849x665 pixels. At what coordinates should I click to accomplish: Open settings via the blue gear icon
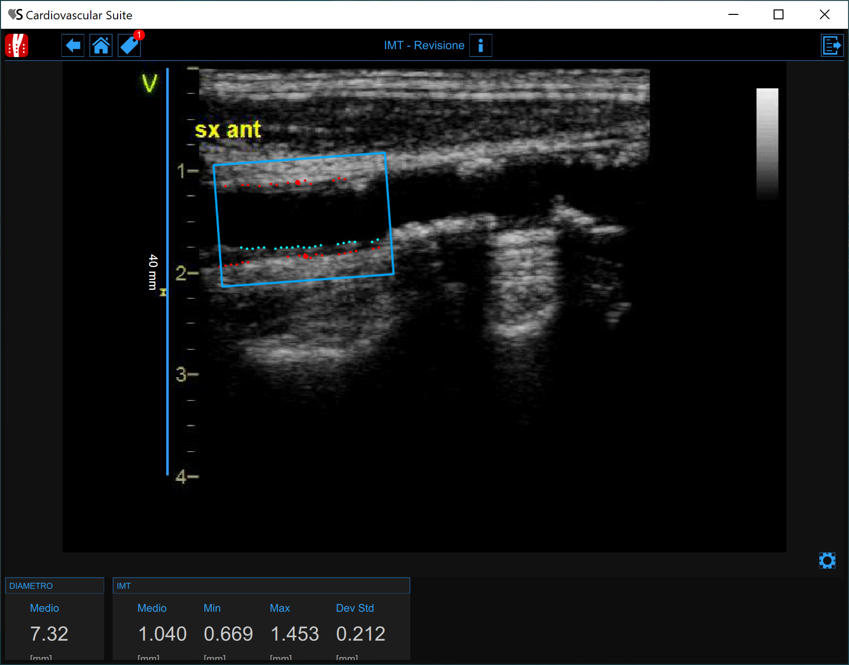coord(827,561)
